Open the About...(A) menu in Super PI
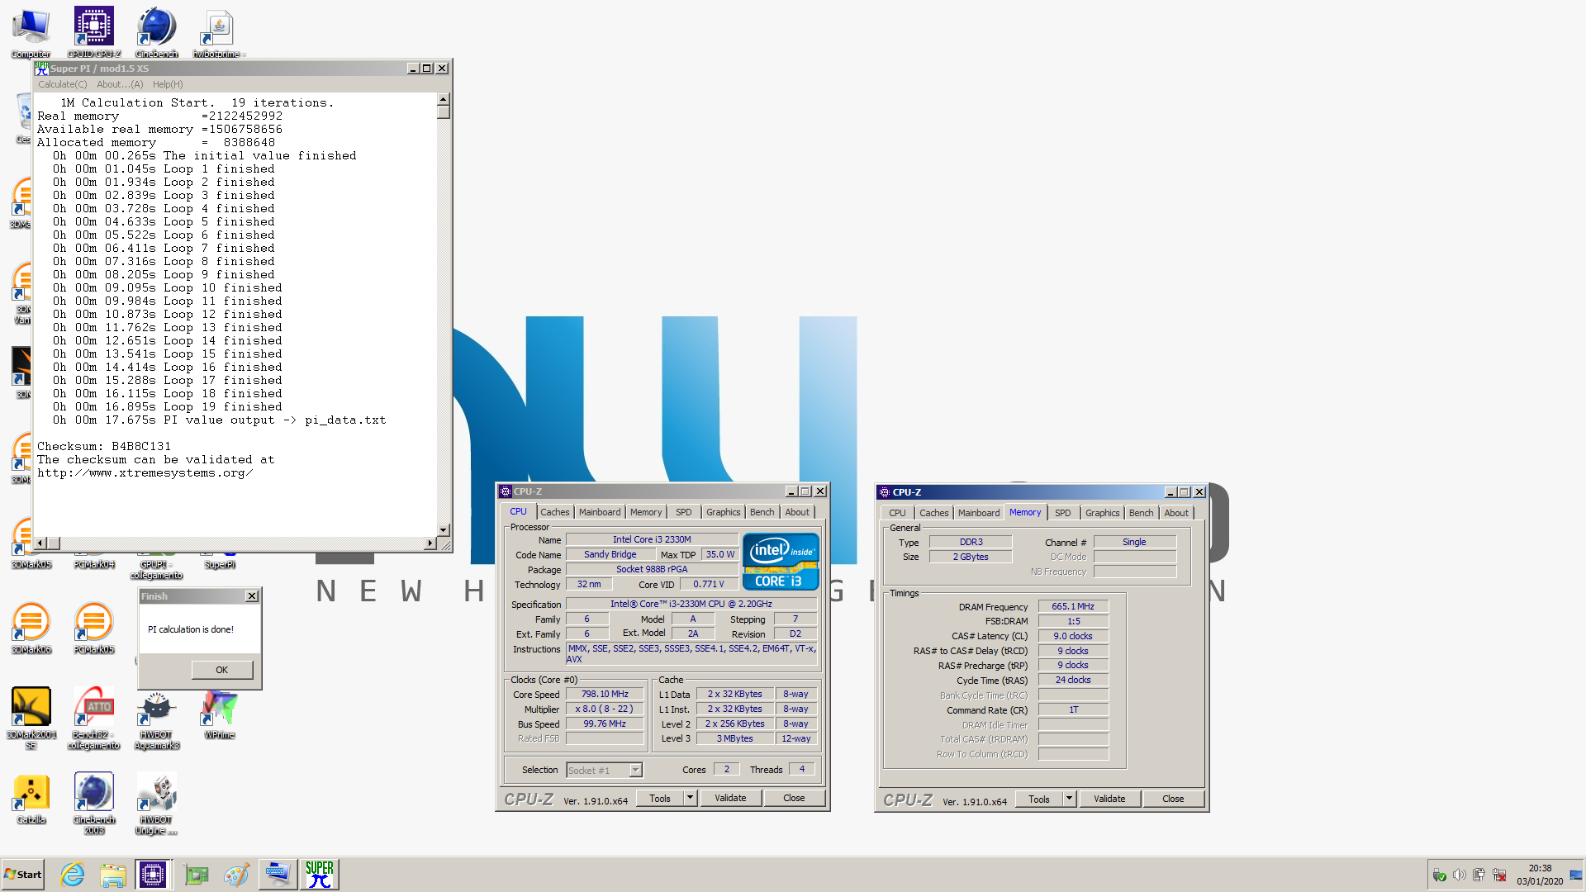 [120, 84]
